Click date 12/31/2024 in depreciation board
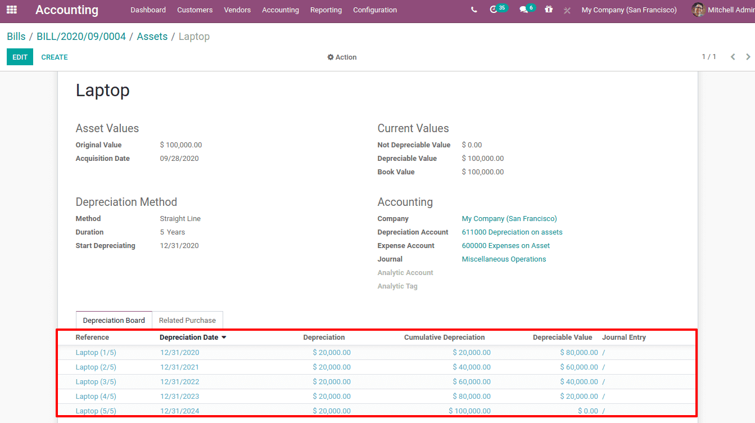This screenshot has height=423, width=755. pos(179,411)
